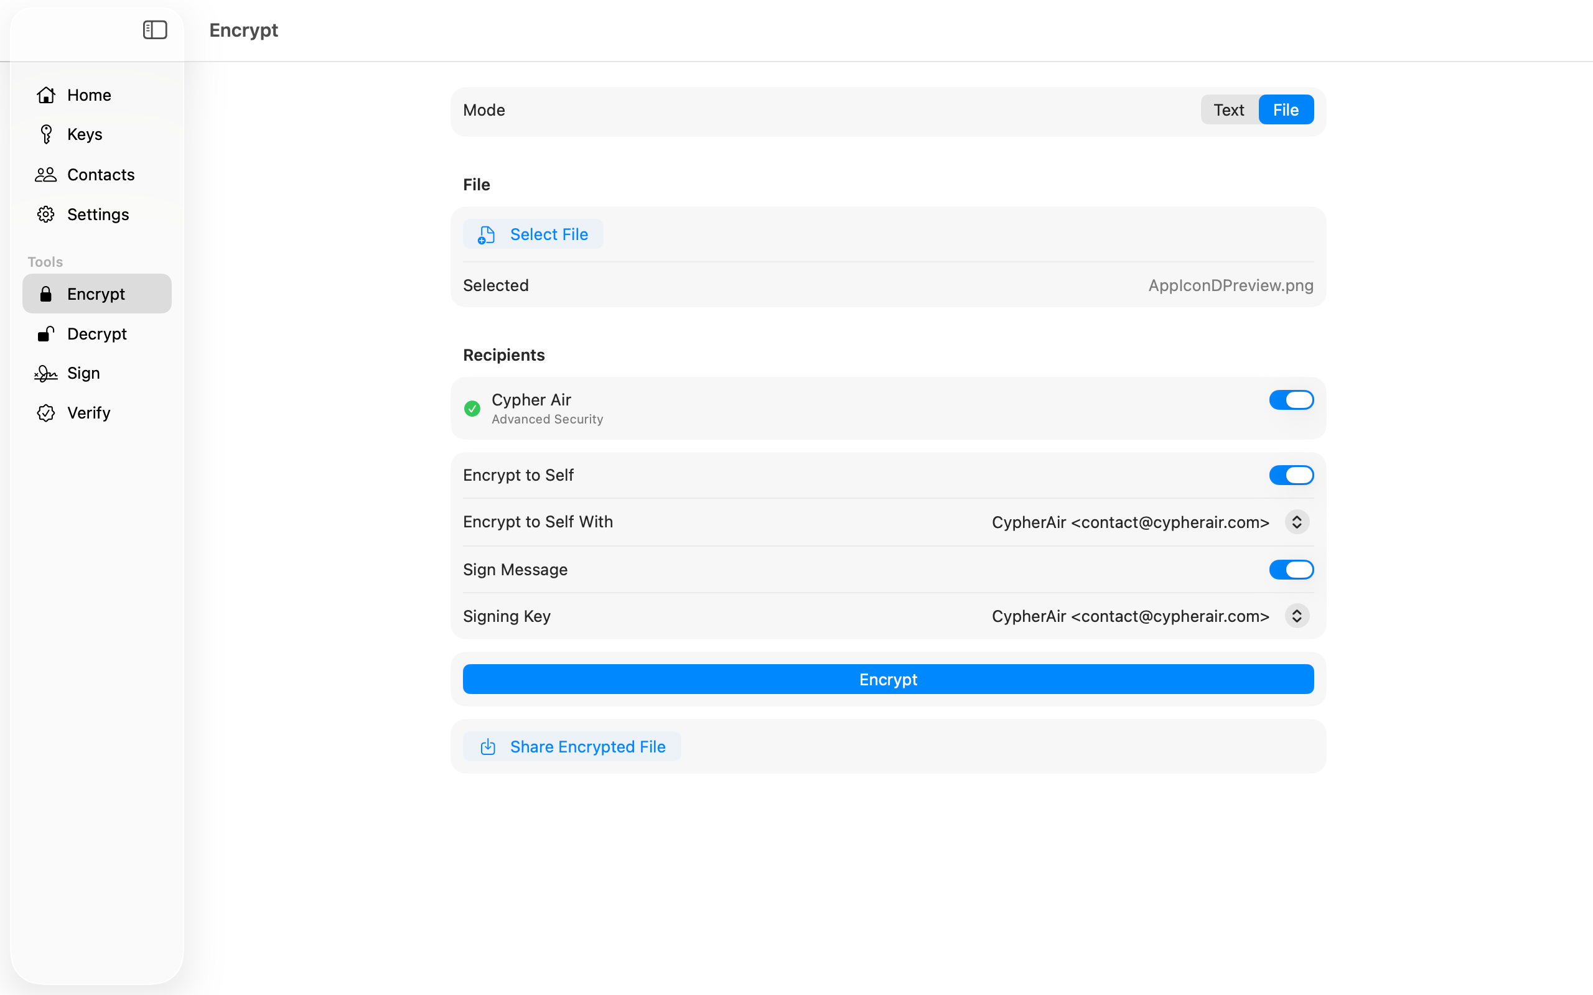Turn off the Sign Message switch

(1291, 570)
